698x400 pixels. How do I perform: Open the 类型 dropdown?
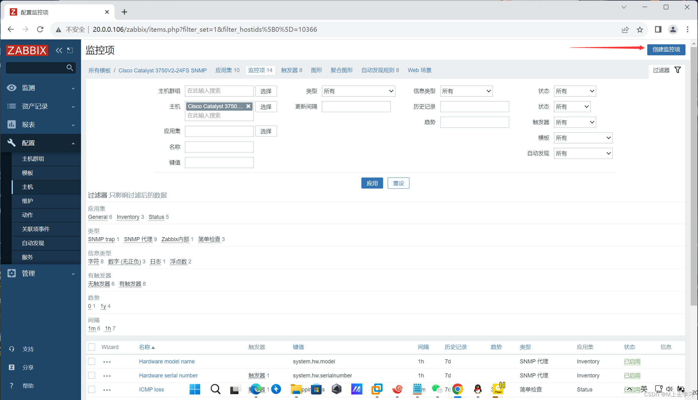(x=358, y=91)
